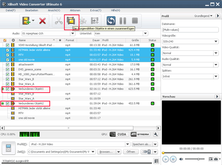Uncheck the DVD_greece_scene checkbox
This screenshot has width=222, height=165.
(7, 70)
